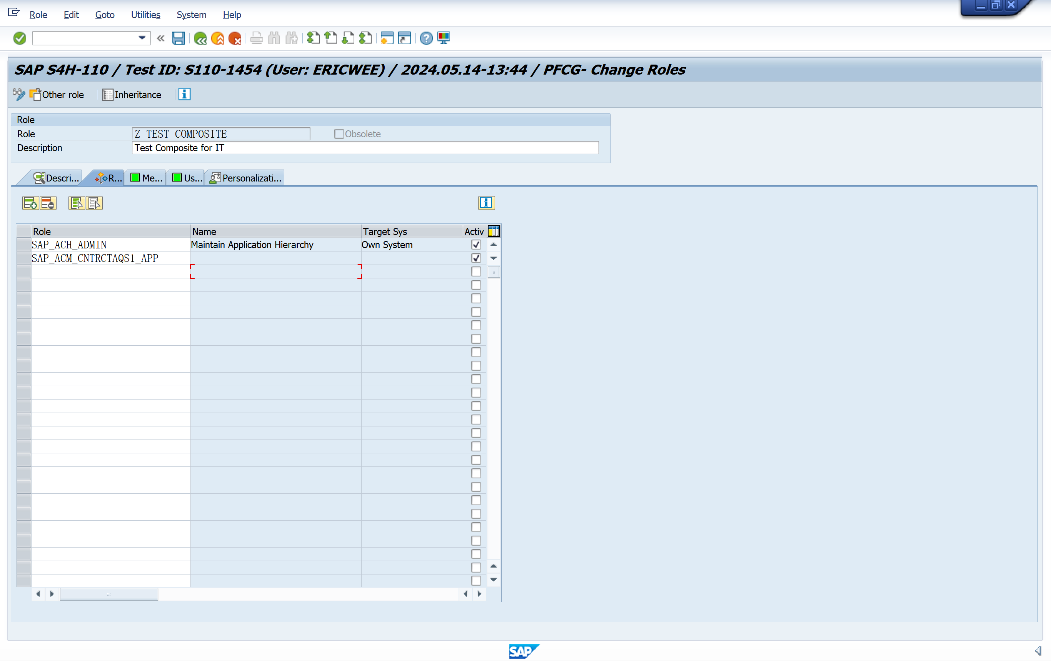1051x661 pixels.
Task: Click the Delete row icon above table
Action: click(x=48, y=203)
